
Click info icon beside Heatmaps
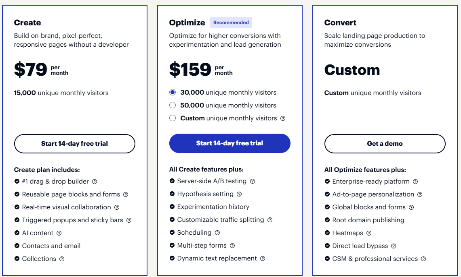(369, 233)
